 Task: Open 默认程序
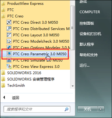(x=87, y=44)
